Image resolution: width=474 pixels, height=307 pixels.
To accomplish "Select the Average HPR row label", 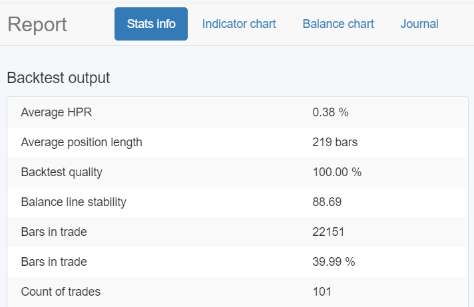I will (x=56, y=112).
